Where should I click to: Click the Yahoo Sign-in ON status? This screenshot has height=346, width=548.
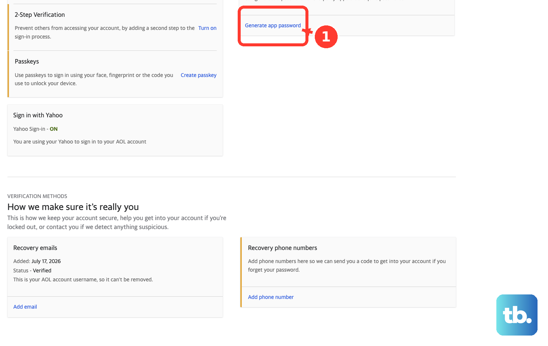point(36,129)
